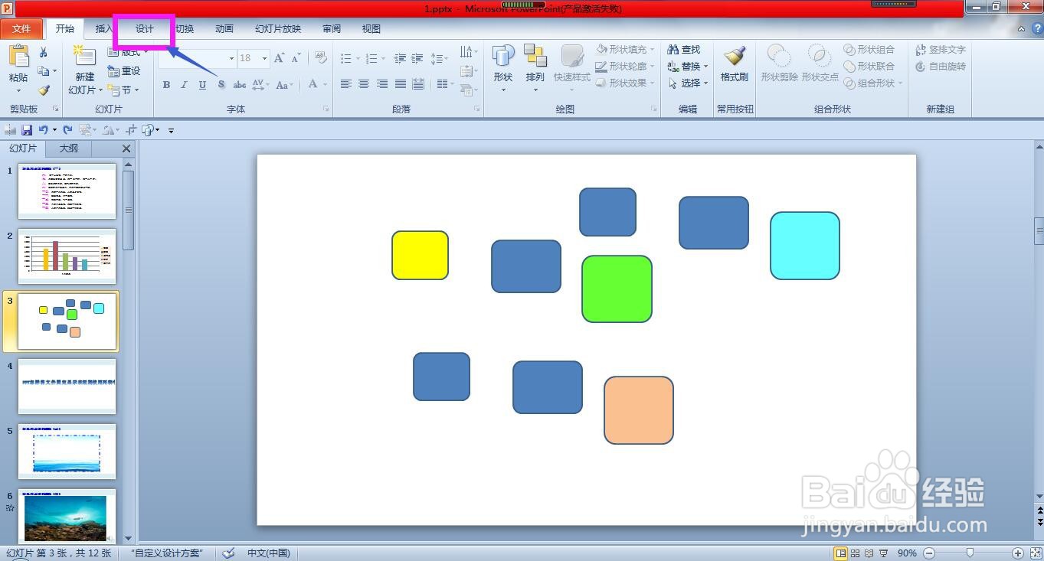Viewport: 1044px width, 561px height.
Task: Toggle Underline formatting
Action: [202, 85]
